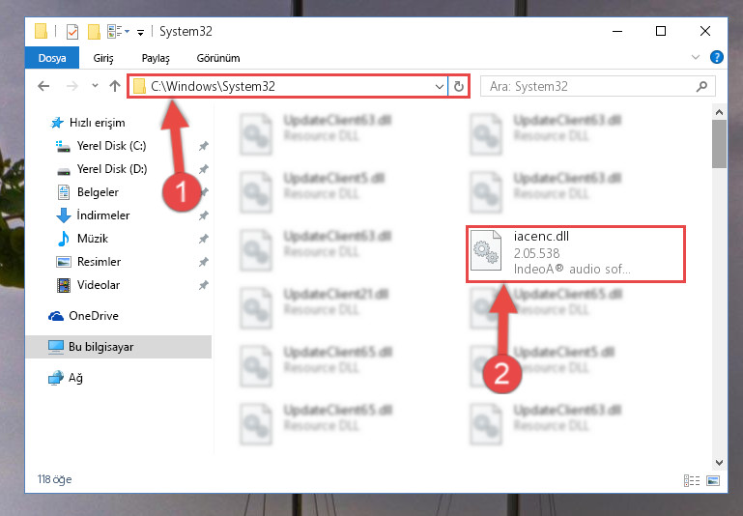Select iacenc.dll file
The image size is (743, 516).
click(576, 254)
